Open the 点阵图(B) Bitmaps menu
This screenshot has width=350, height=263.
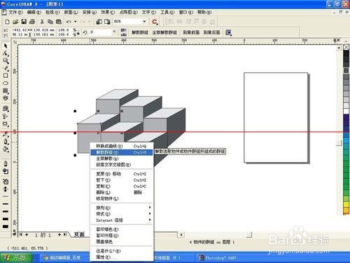128,12
